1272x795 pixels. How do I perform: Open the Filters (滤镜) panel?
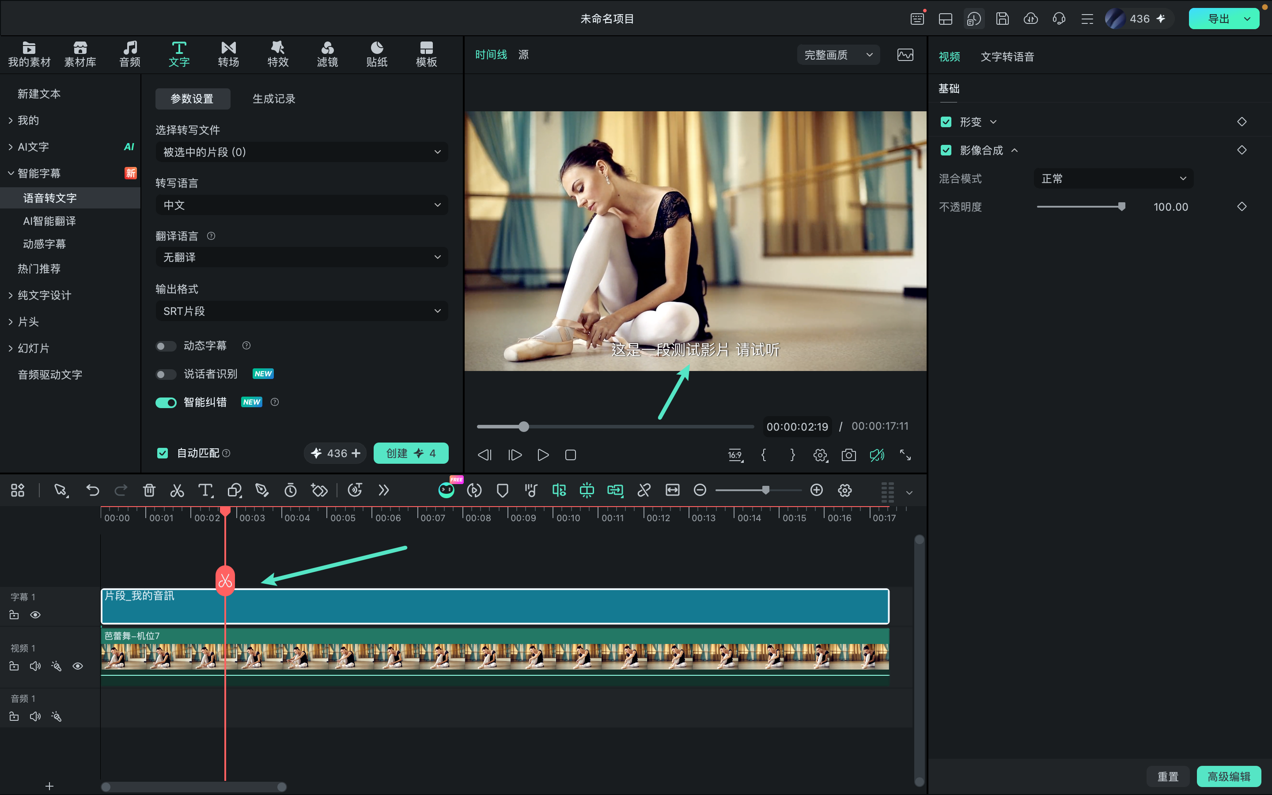[x=327, y=54]
